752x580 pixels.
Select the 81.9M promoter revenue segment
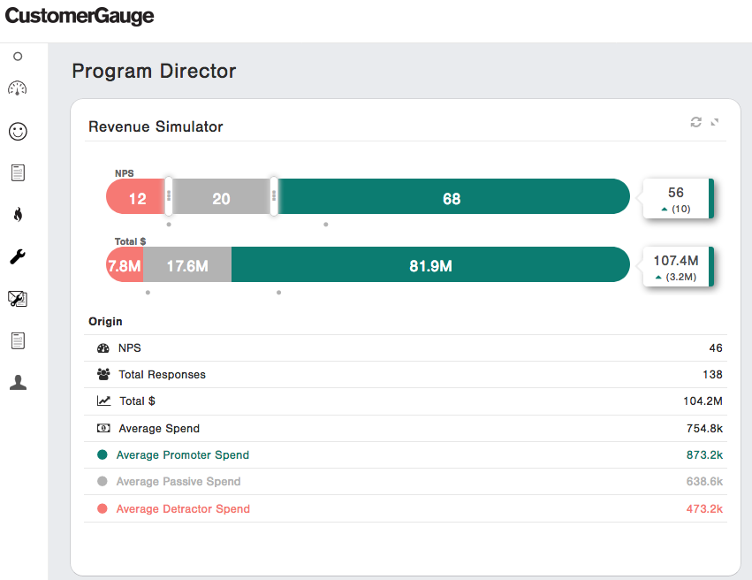[x=430, y=265]
